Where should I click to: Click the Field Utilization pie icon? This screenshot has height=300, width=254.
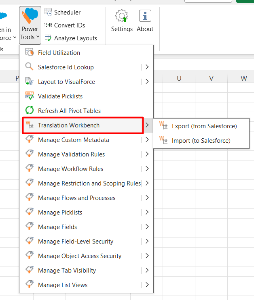pyautogui.click(x=30, y=53)
